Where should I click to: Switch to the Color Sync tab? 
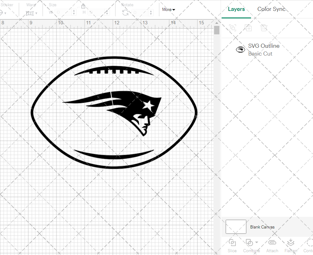[271, 9]
